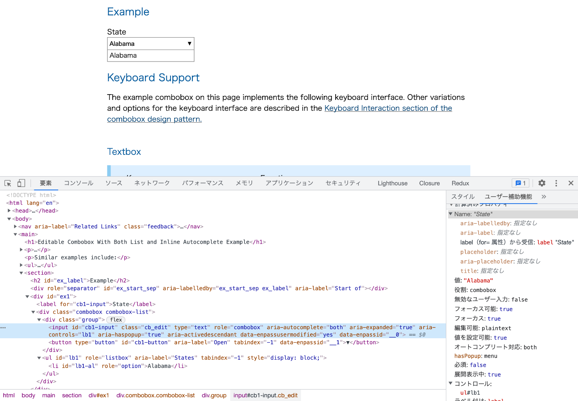
Task: Switch to the コンソール tab
Action: (x=78, y=183)
